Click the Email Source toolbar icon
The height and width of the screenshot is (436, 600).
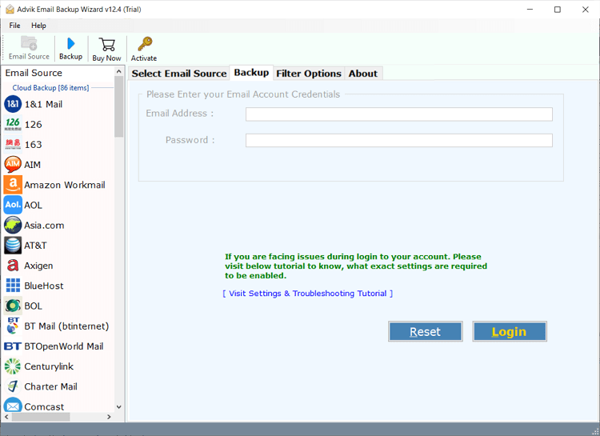tap(29, 43)
